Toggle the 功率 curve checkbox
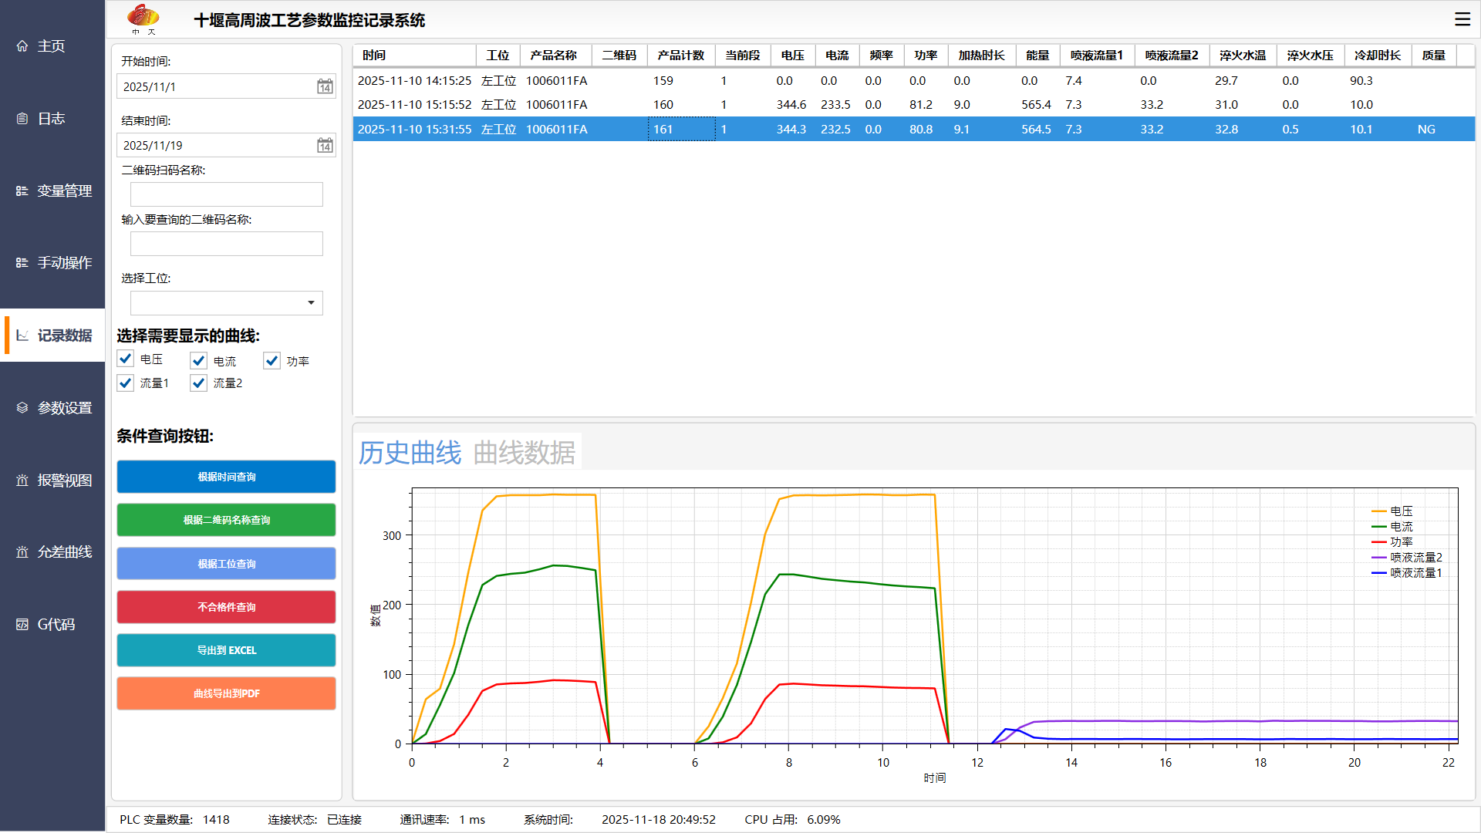The image size is (1481, 833). pyautogui.click(x=272, y=360)
